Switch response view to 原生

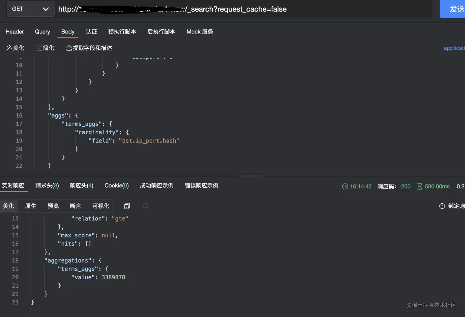pos(31,206)
